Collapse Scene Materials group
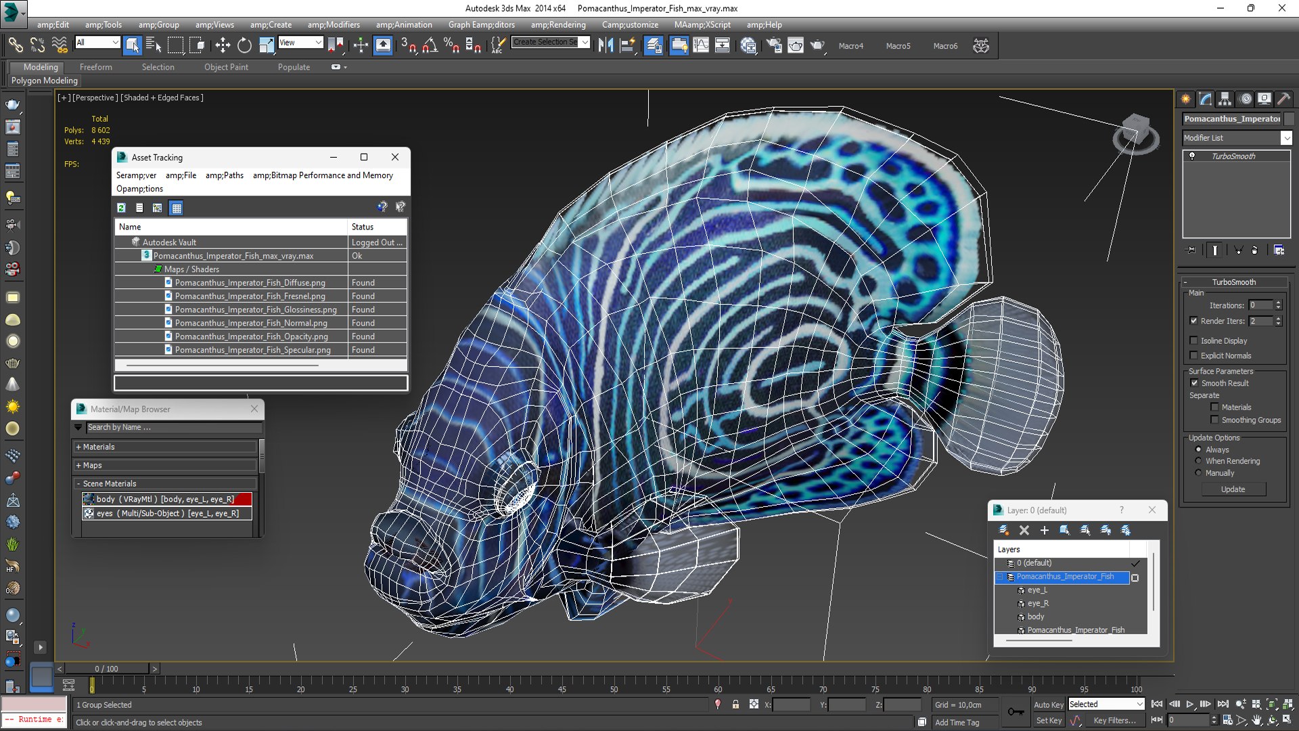 (x=165, y=484)
